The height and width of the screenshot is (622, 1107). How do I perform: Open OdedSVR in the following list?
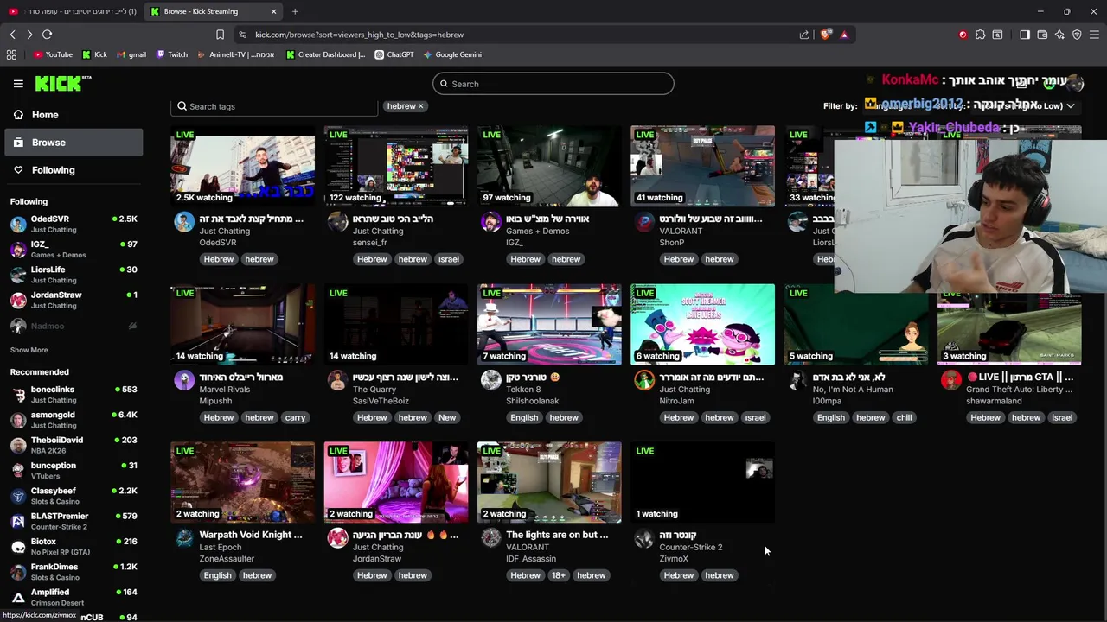(x=74, y=224)
